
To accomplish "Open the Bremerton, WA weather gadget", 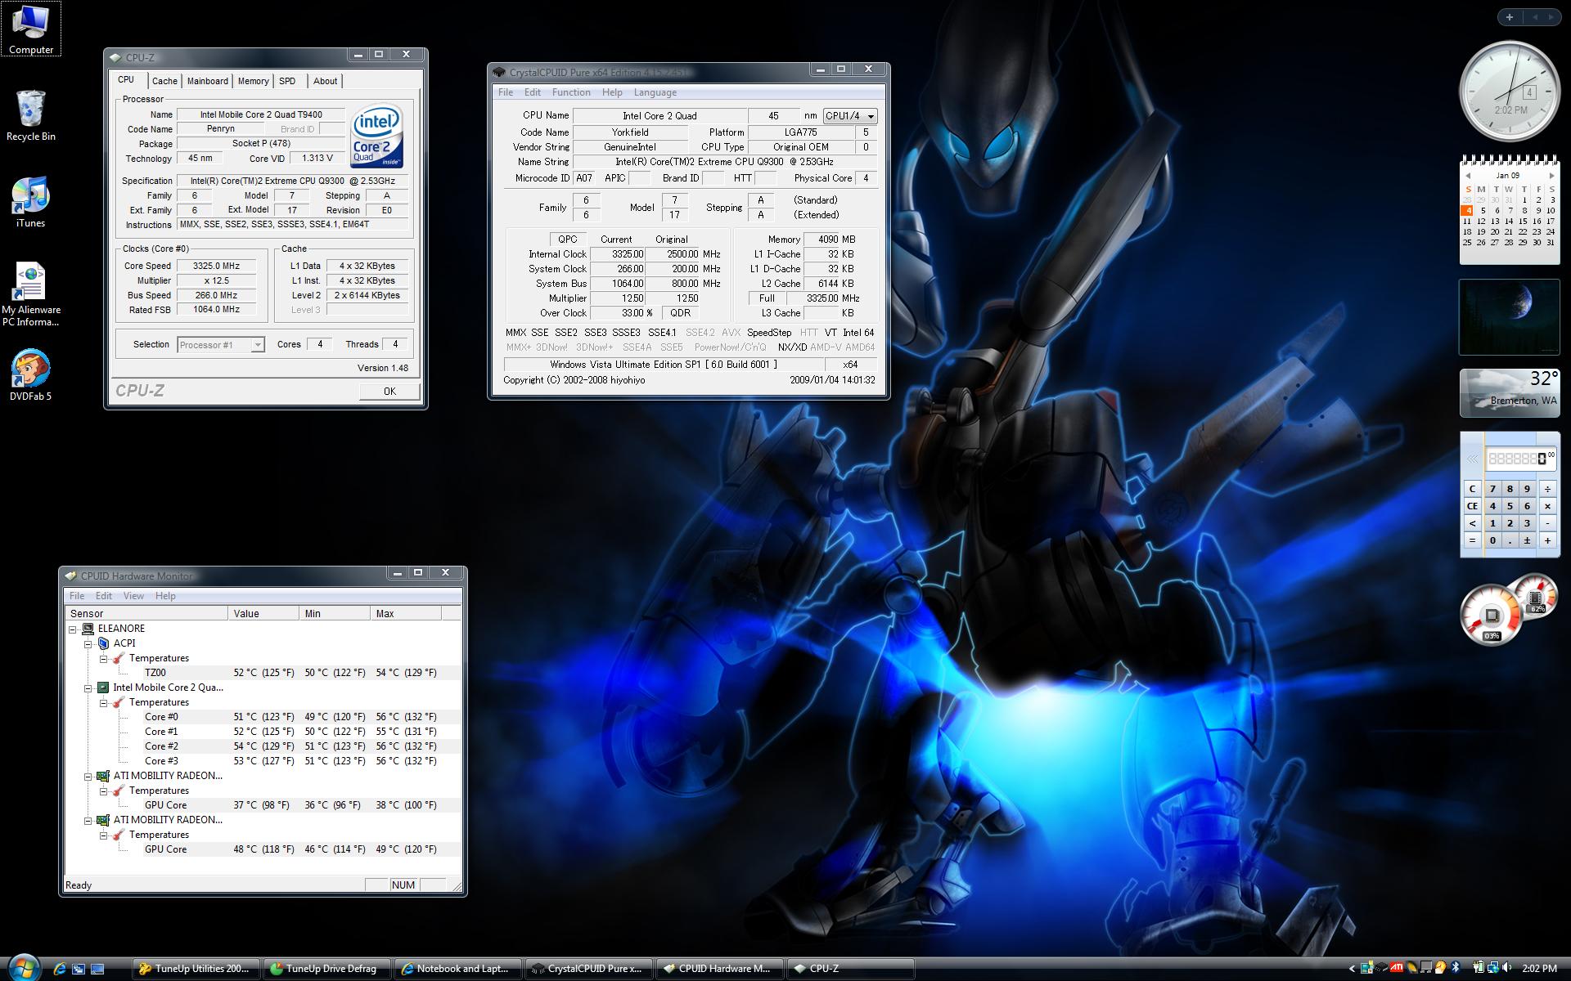I will [x=1509, y=392].
